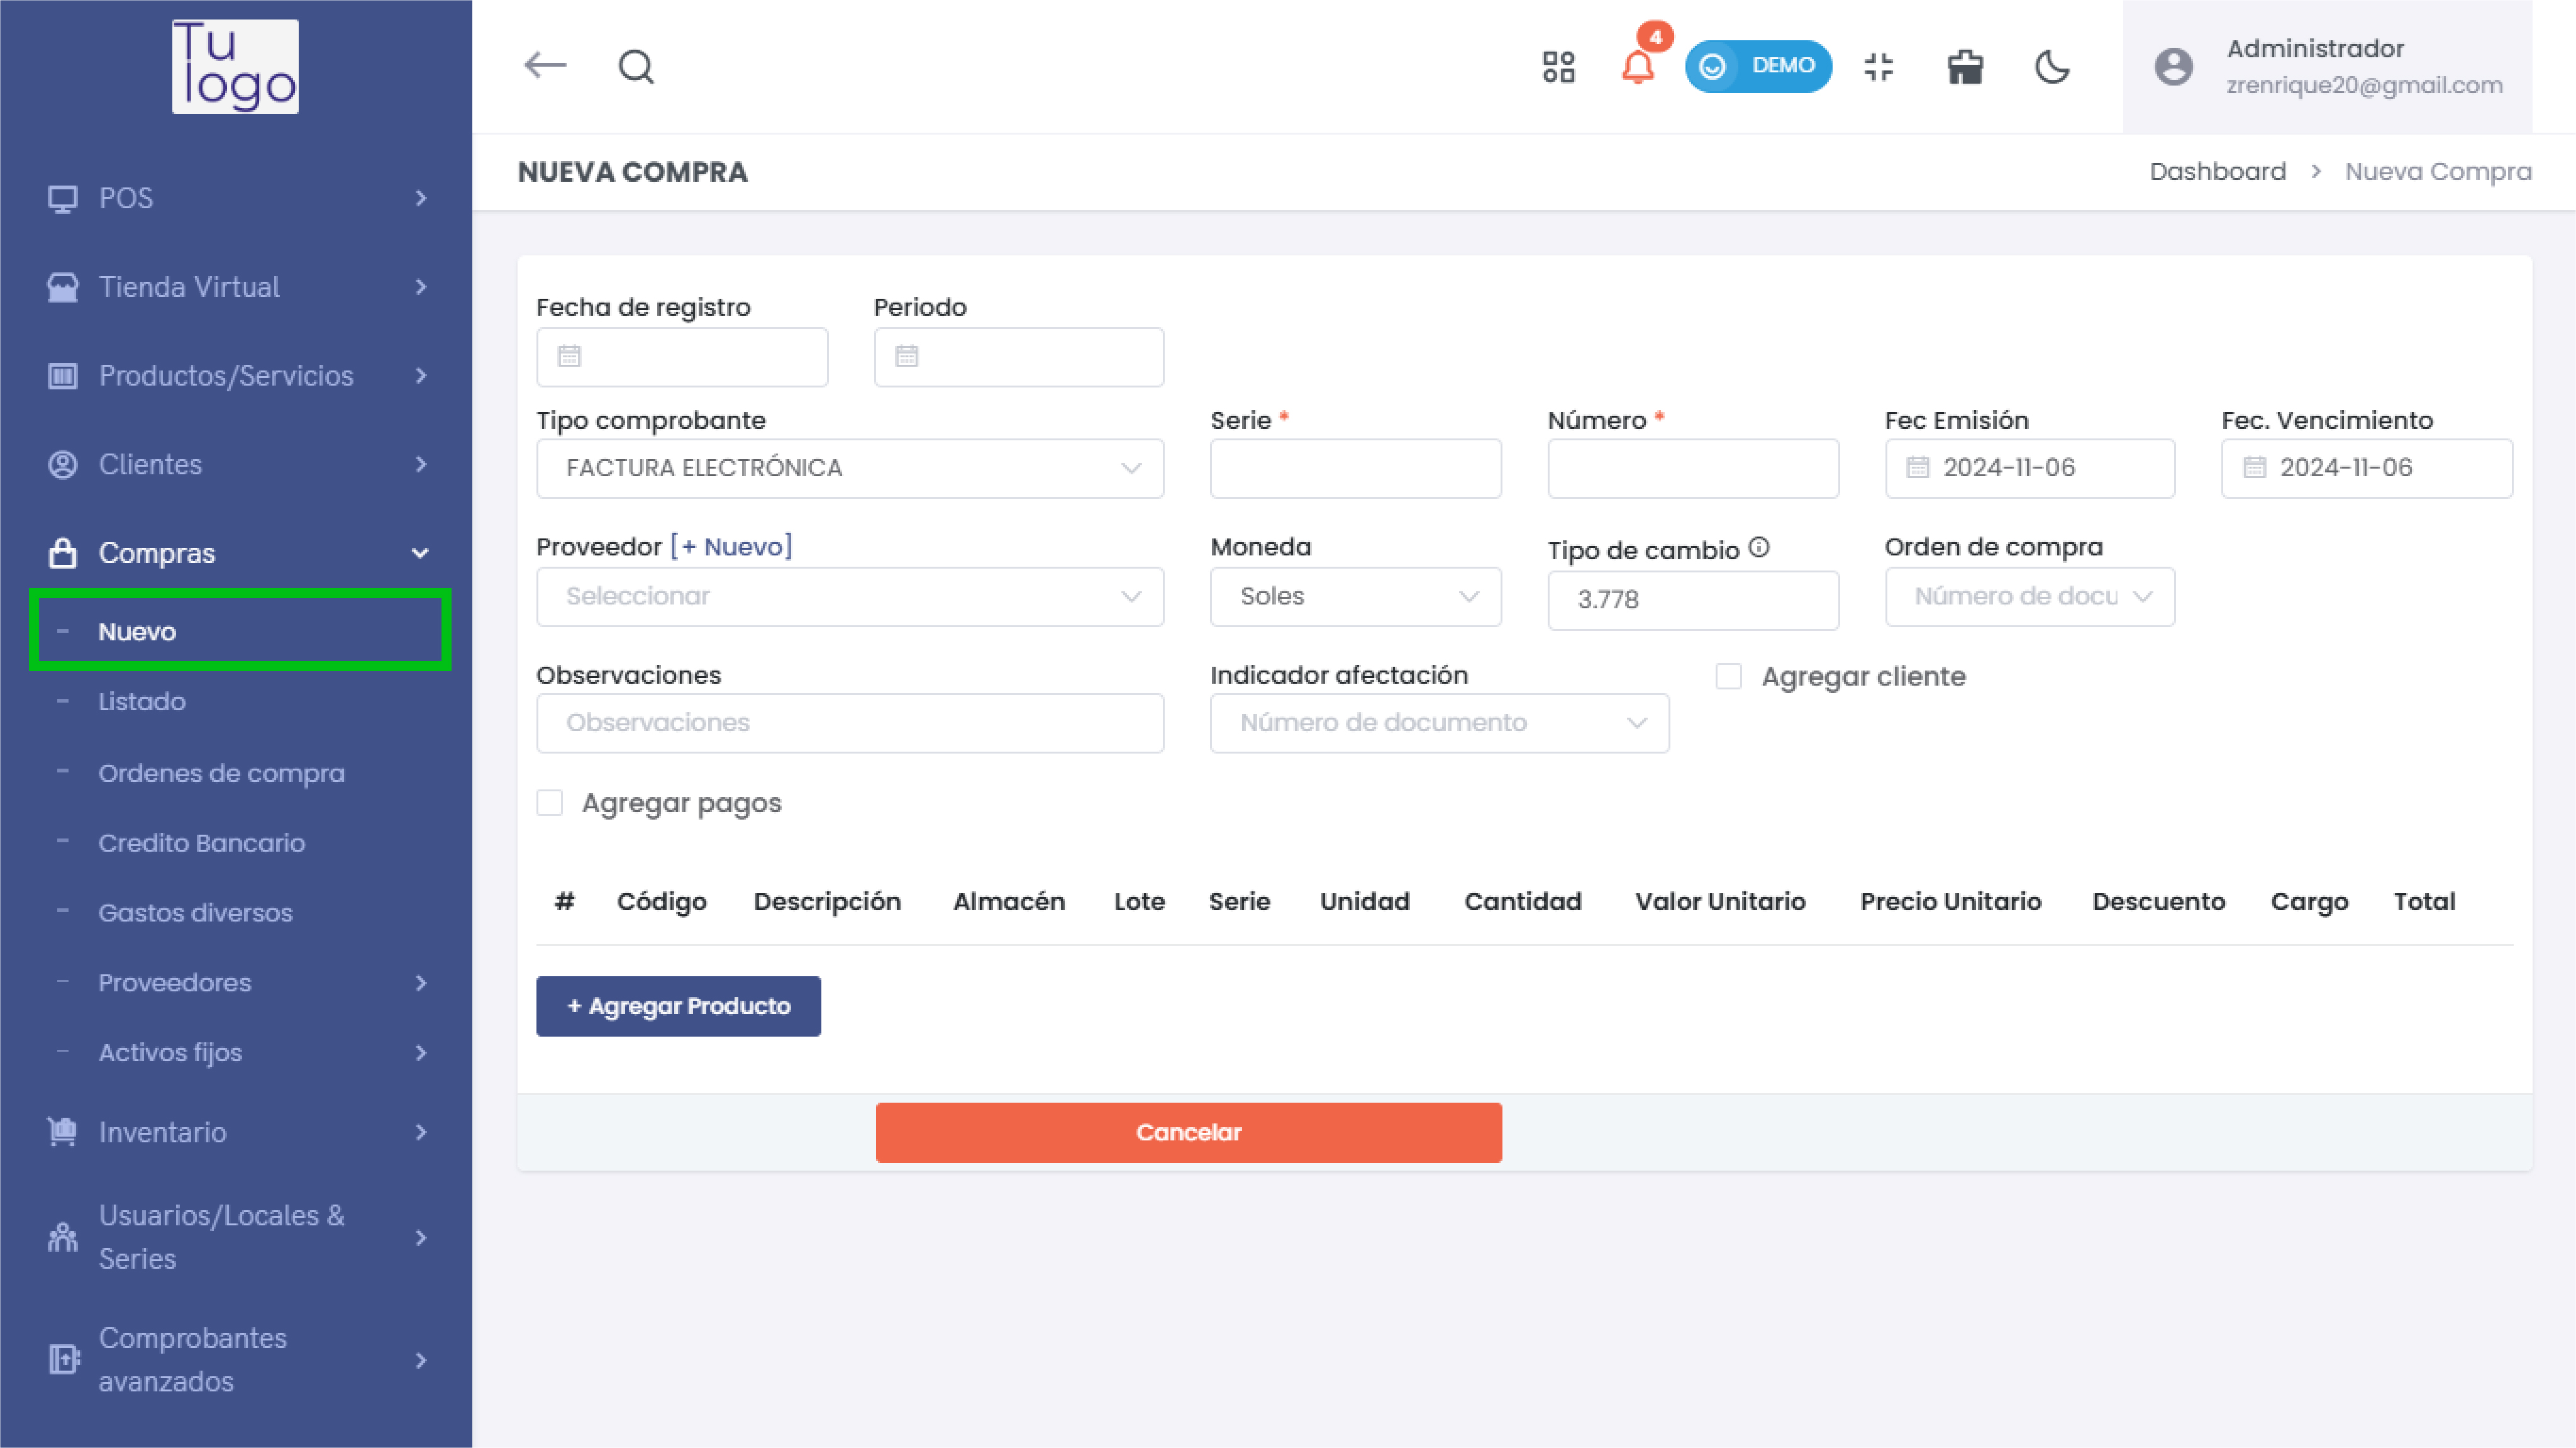Open the apps grid icon
This screenshot has height=1448, width=2576.
[x=1558, y=67]
